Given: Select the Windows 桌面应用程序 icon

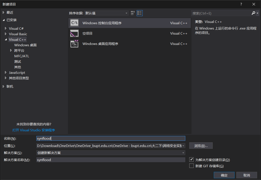Looking at the screenshot, I should coord(74,44).
